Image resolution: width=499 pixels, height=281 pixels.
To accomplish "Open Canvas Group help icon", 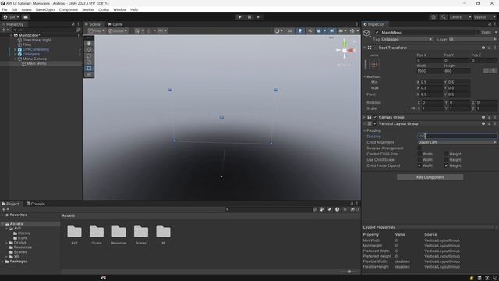I will 483,117.
